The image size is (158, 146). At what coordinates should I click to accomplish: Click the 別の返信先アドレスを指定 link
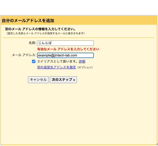coord(56,67)
